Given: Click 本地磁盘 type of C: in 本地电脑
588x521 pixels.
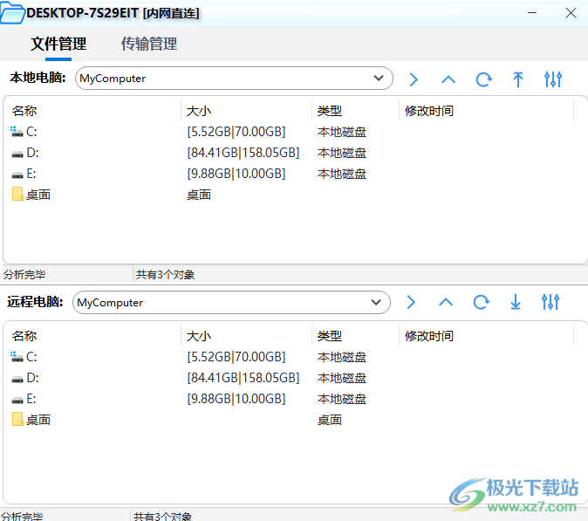Looking at the screenshot, I should point(342,132).
